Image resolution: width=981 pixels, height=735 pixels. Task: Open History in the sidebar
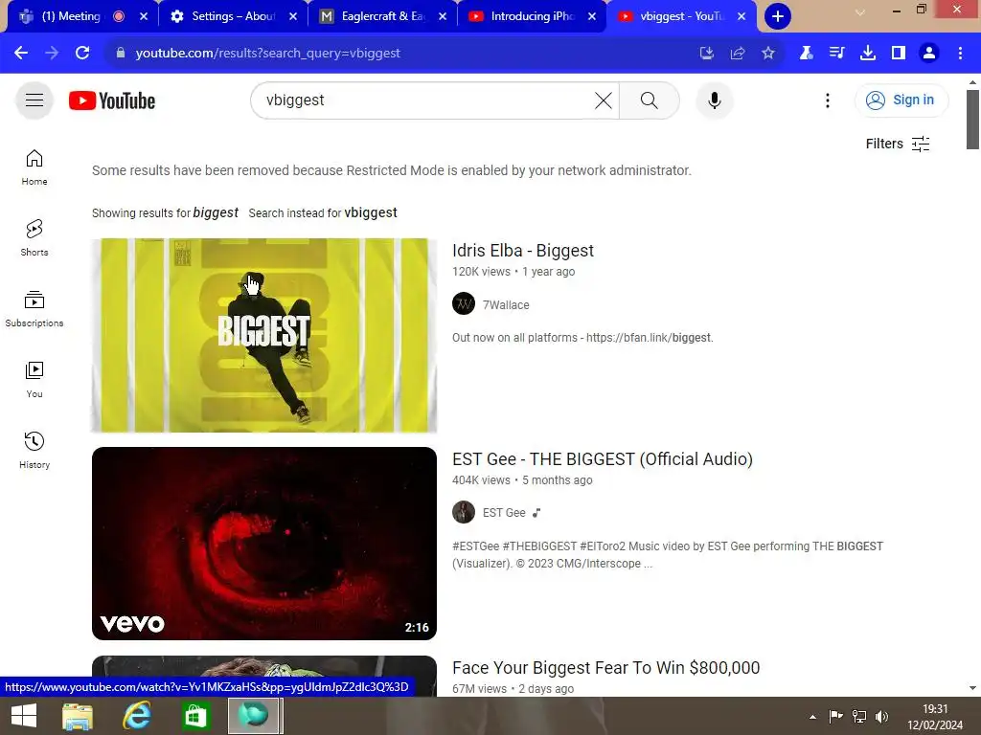pyautogui.click(x=34, y=450)
